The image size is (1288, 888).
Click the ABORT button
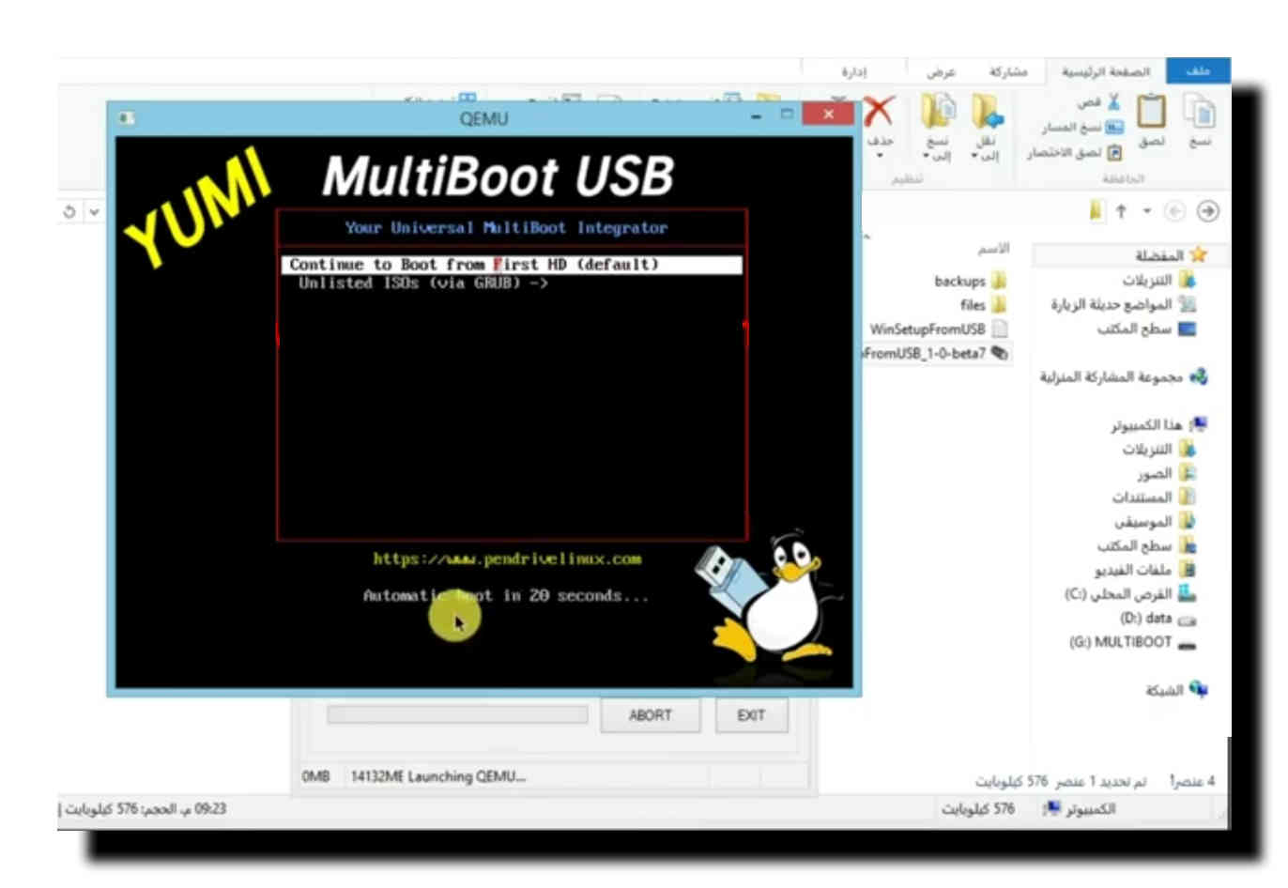[650, 715]
